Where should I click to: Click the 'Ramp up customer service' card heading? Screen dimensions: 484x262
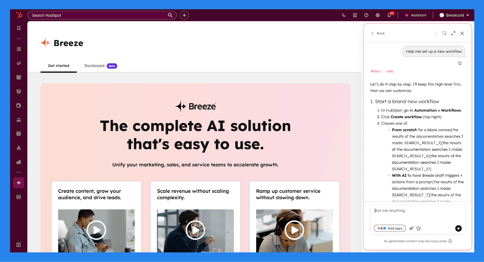click(288, 194)
